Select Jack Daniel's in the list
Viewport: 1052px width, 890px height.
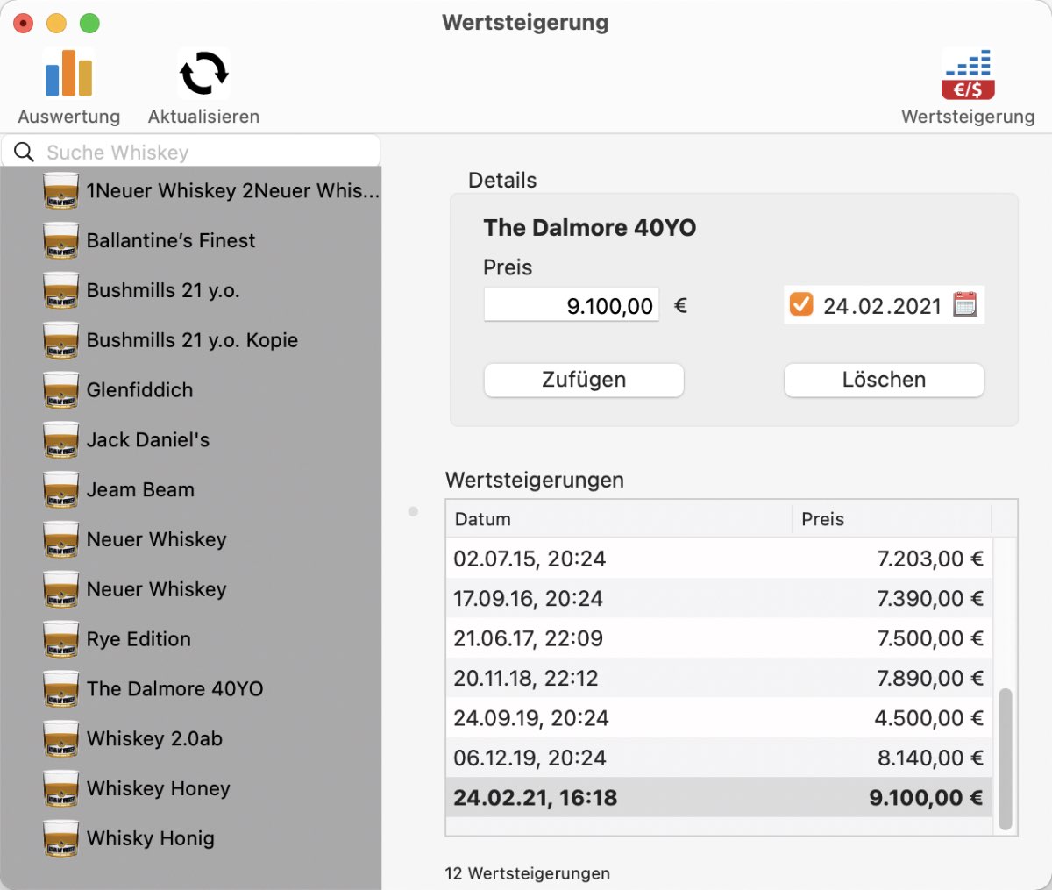click(x=191, y=439)
